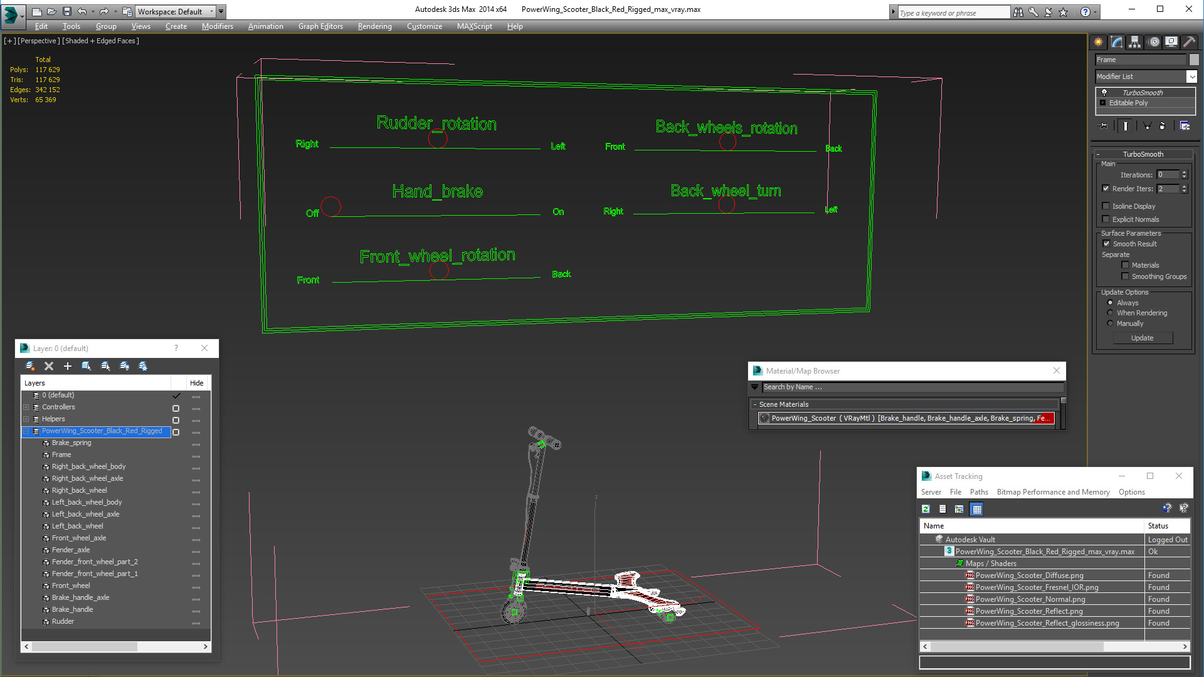
Task: Click the object color swatch beside Frame
Action: [1194, 60]
